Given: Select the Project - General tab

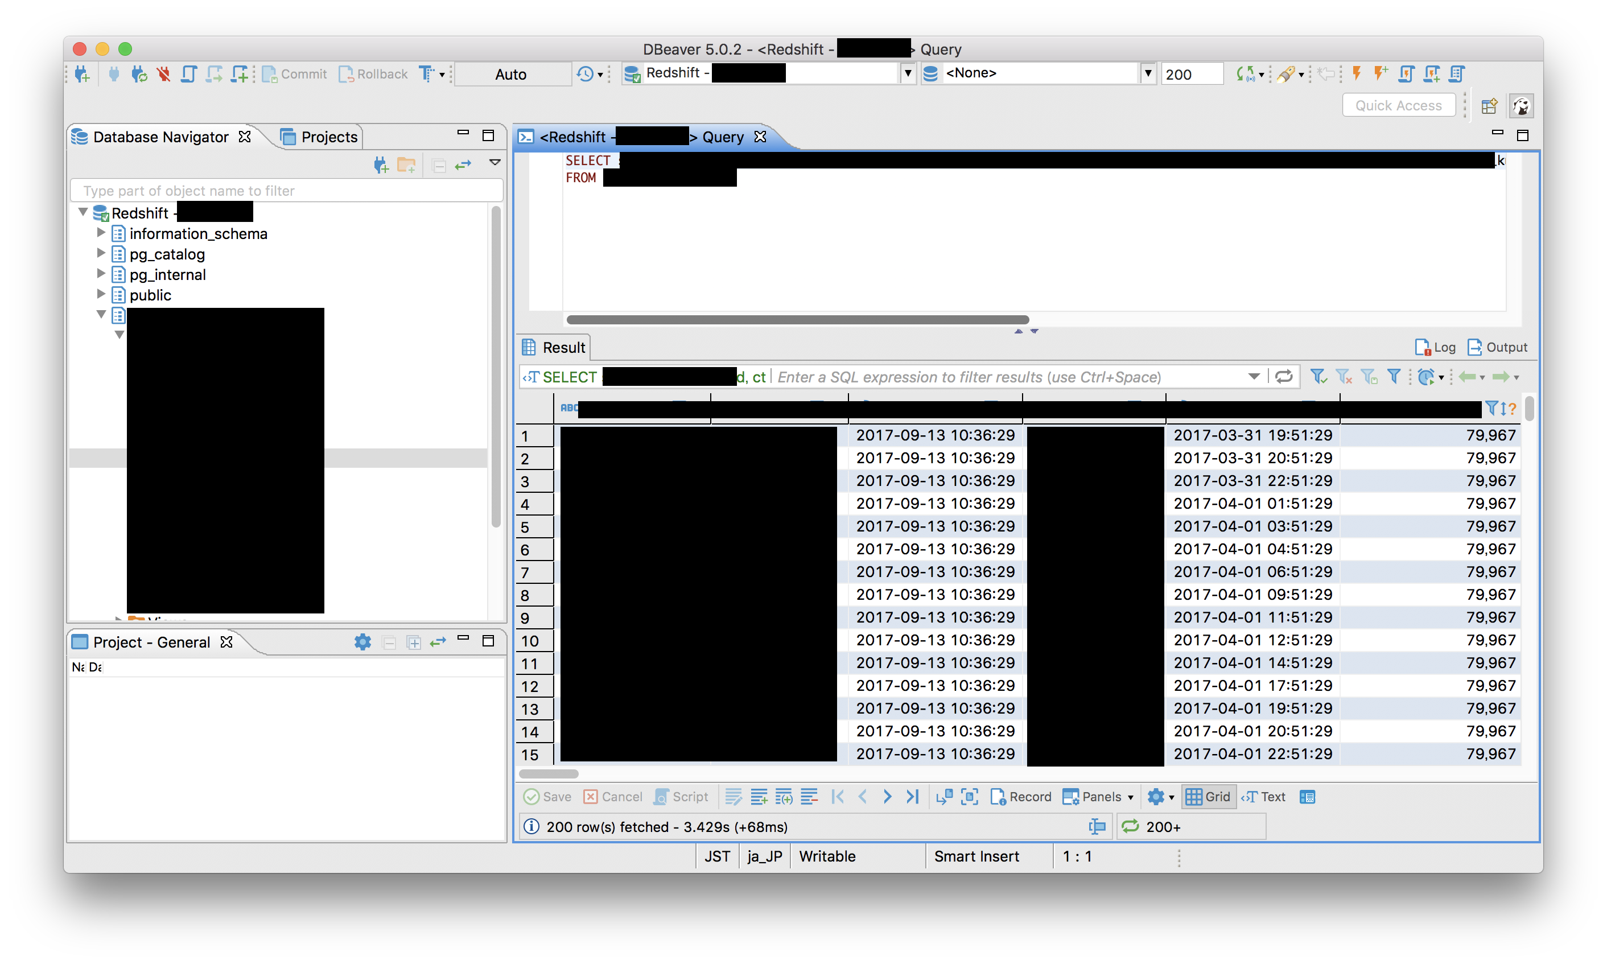Looking at the screenshot, I should [152, 642].
